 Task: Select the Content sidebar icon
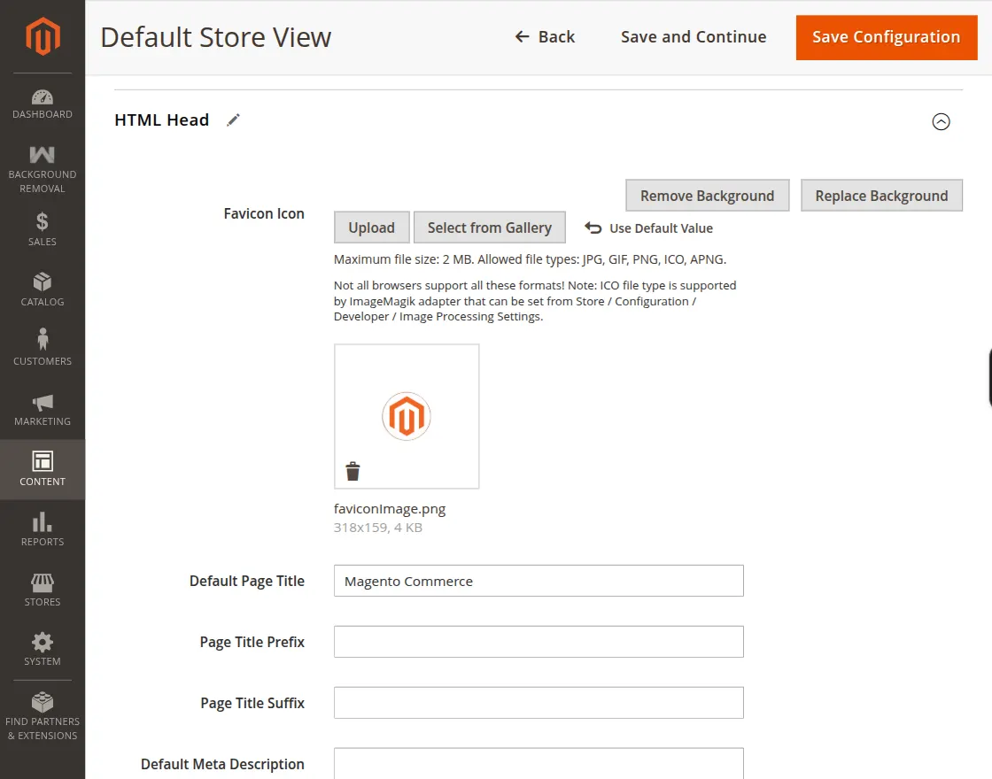tap(42, 463)
